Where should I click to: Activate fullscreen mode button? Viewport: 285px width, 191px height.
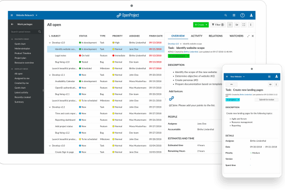pos(244,25)
